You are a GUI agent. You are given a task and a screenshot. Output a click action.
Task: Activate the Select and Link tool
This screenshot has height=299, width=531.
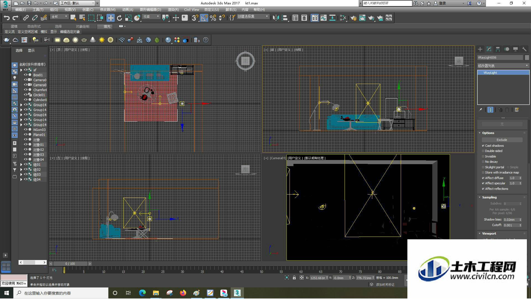point(26,18)
